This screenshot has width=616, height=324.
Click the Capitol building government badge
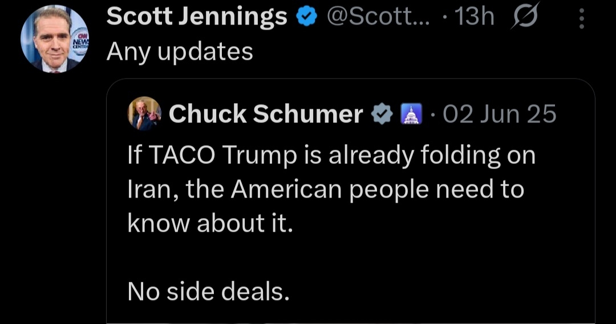point(411,114)
